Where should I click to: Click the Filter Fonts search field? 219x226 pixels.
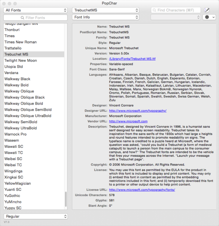tap(35, 18)
